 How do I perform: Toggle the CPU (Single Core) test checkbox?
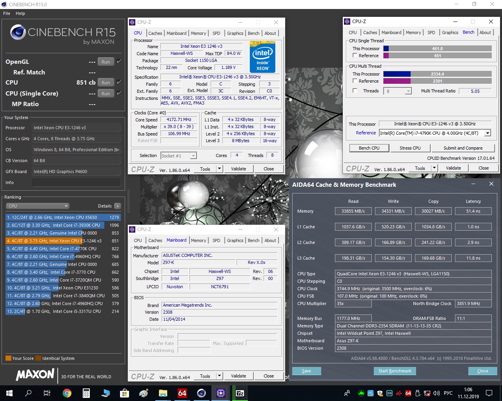[x=119, y=93]
